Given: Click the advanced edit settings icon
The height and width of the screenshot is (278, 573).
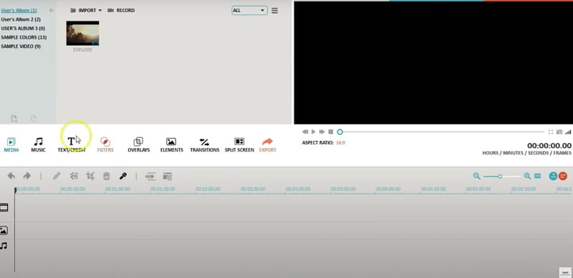Looking at the screenshot, I should 168,177.
